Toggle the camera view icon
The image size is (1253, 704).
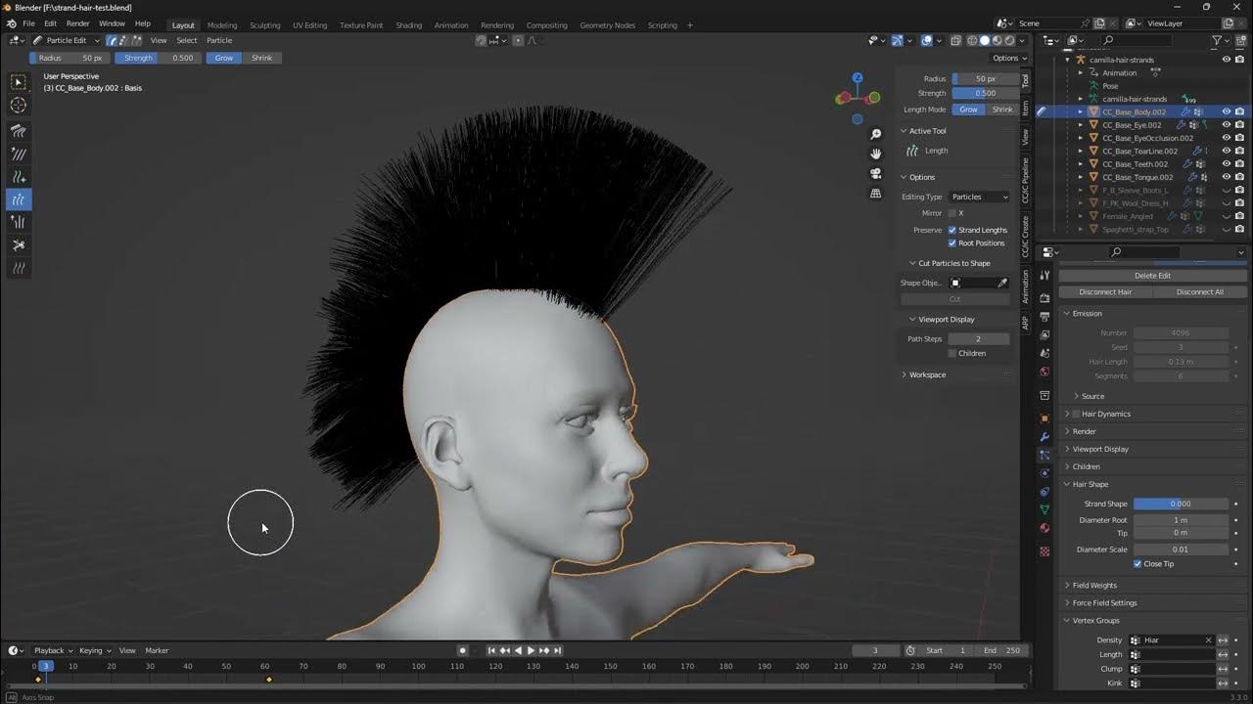876,173
